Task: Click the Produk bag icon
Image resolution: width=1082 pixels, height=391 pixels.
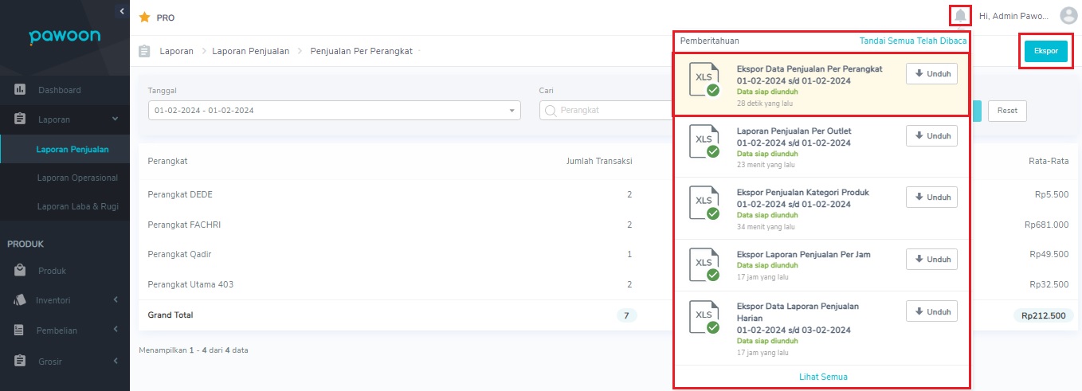Action: point(21,271)
